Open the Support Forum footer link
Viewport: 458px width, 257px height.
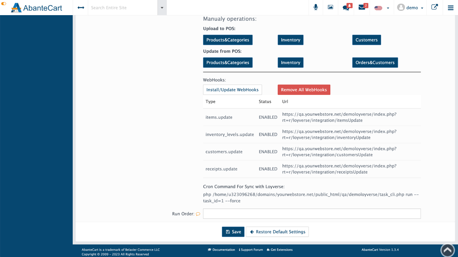tap(251, 250)
